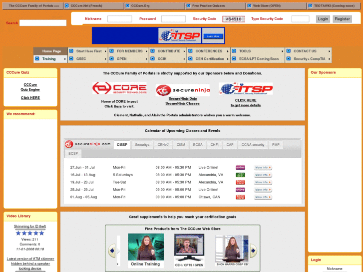The width and height of the screenshot is (363, 272).
Task: Expand the CONTRIBUTE menu arrow
Action: tap(184, 51)
